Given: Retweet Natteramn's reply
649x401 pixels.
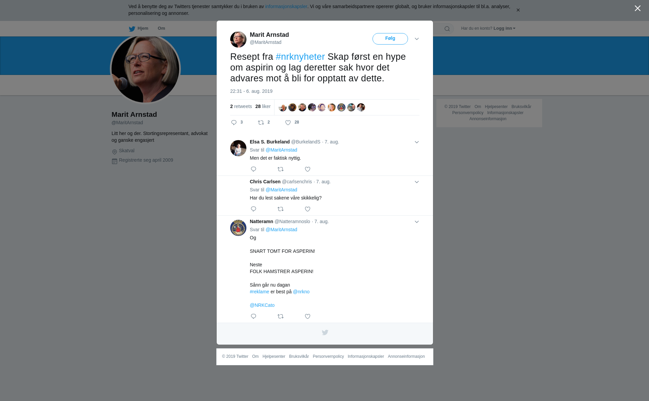Looking at the screenshot, I should coord(281,316).
